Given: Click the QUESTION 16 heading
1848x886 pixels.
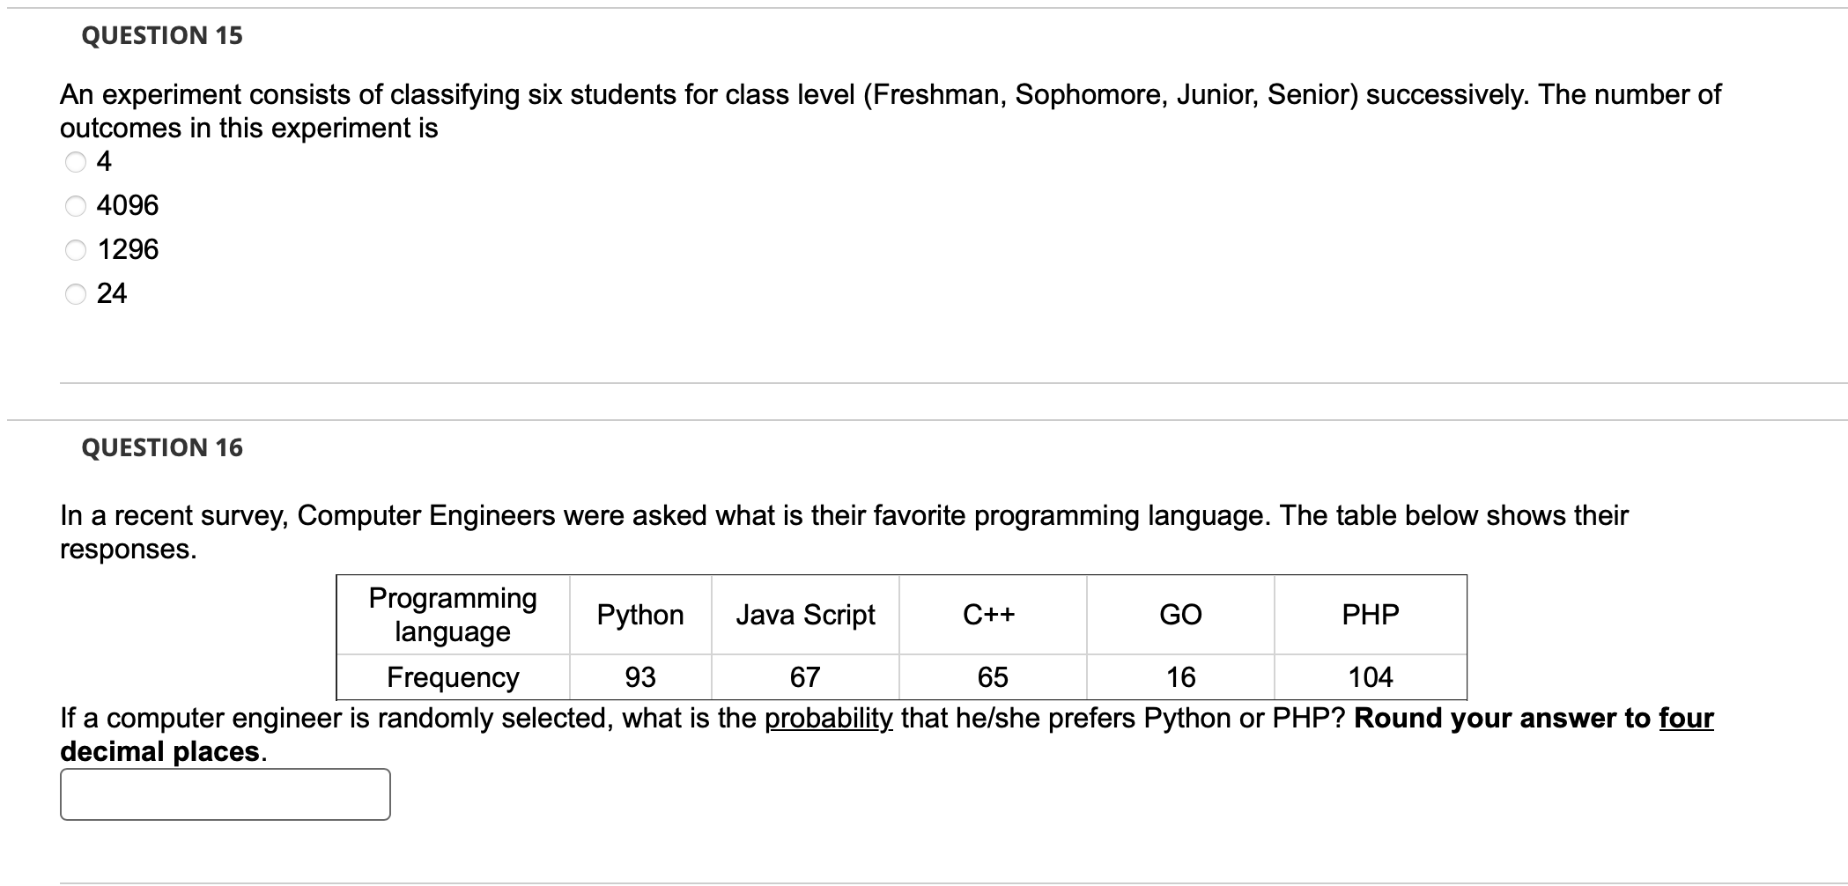Looking at the screenshot, I should [x=160, y=447].
